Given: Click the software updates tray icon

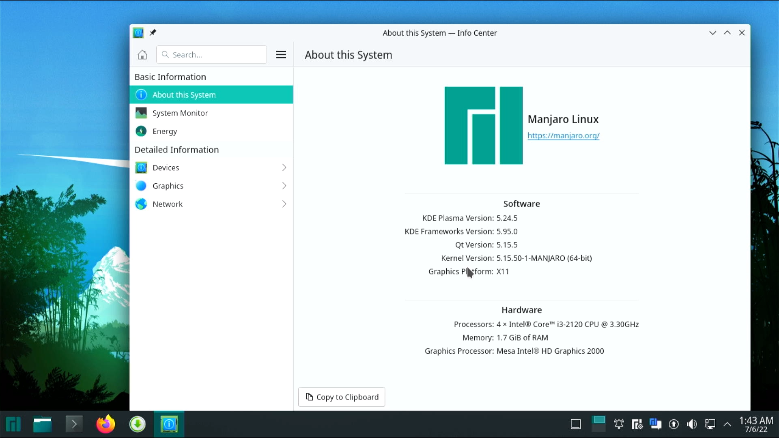Looking at the screenshot, I should 674,424.
